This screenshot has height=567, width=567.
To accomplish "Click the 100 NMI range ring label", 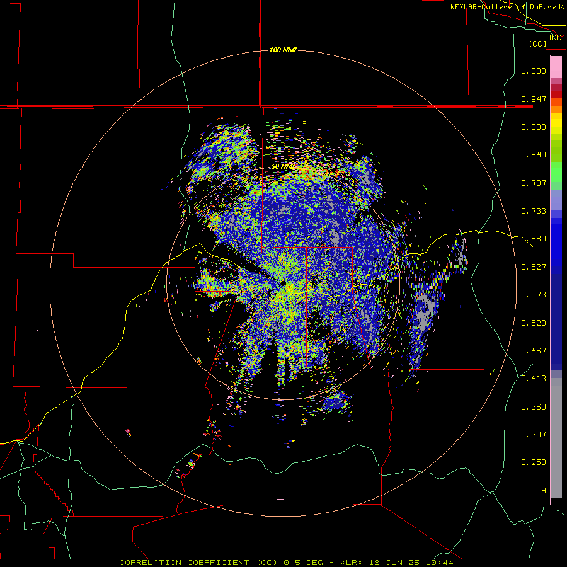I will pyautogui.click(x=283, y=50).
